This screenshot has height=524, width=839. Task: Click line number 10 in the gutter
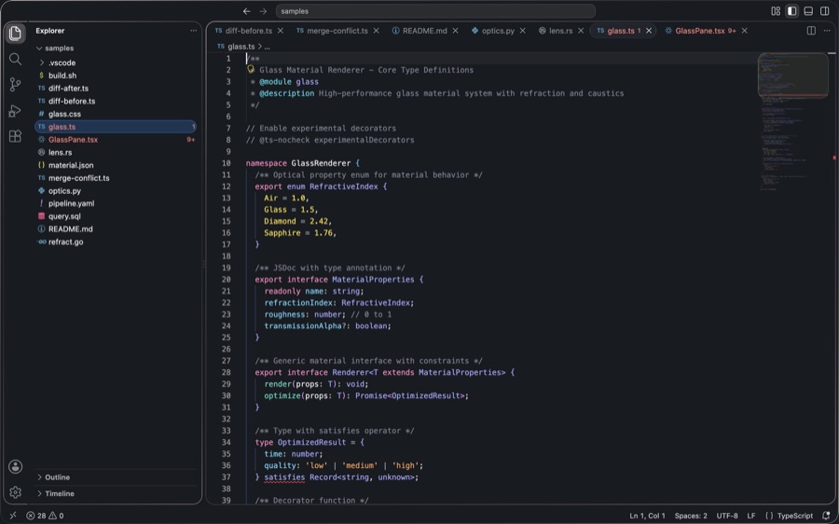227,163
